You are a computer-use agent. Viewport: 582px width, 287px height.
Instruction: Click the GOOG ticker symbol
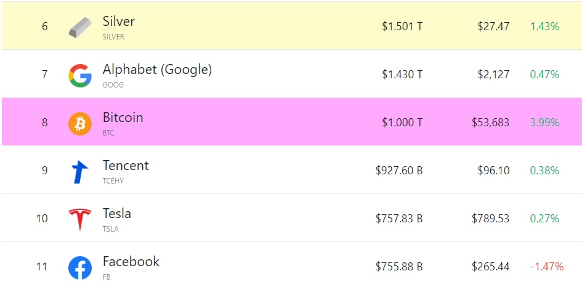pos(113,85)
